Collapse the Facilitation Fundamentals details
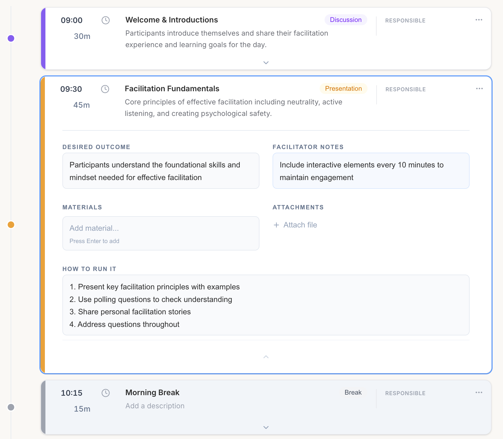The height and width of the screenshot is (439, 503). point(266,357)
